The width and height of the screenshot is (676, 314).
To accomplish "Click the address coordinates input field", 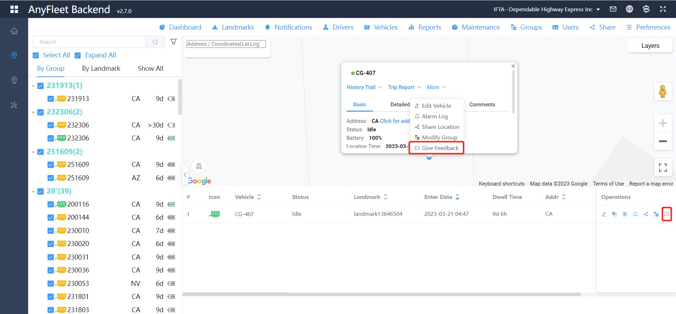I will 226,44.
